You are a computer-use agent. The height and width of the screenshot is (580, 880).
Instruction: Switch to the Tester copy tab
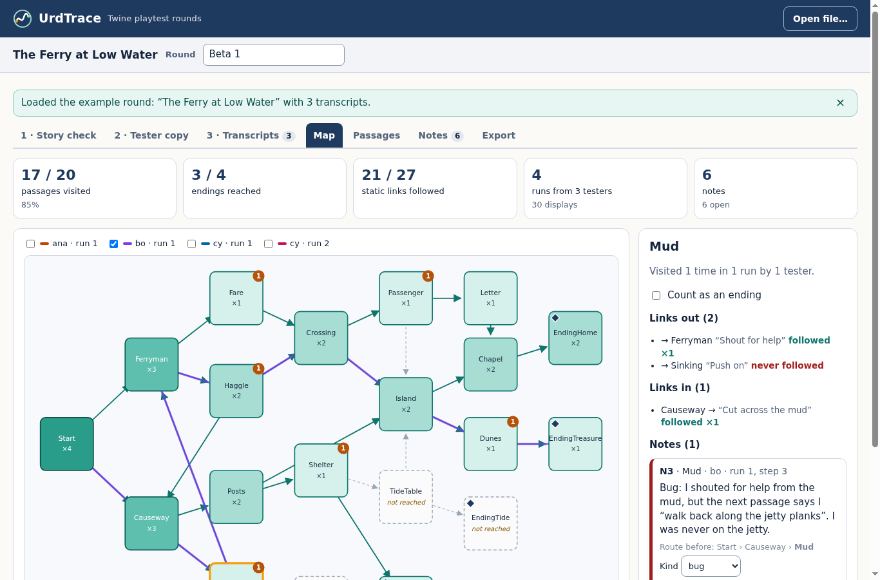pyautogui.click(x=151, y=135)
